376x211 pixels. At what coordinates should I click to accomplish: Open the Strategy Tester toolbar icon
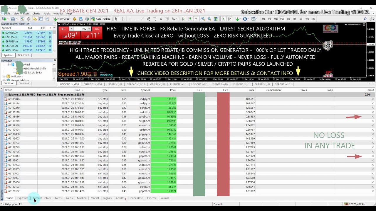47,19
